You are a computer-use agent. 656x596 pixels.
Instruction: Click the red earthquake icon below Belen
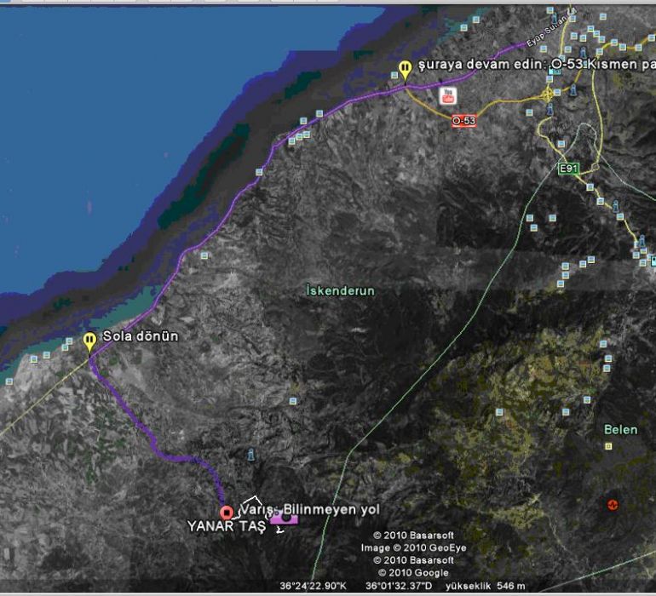coord(612,504)
